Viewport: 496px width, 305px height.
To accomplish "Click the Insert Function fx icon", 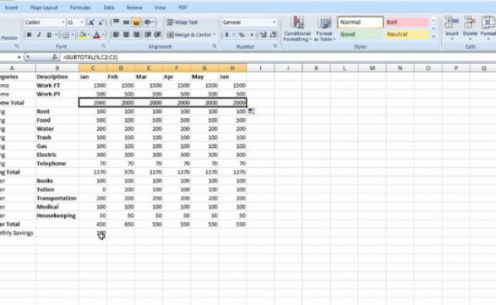I will click(54, 57).
